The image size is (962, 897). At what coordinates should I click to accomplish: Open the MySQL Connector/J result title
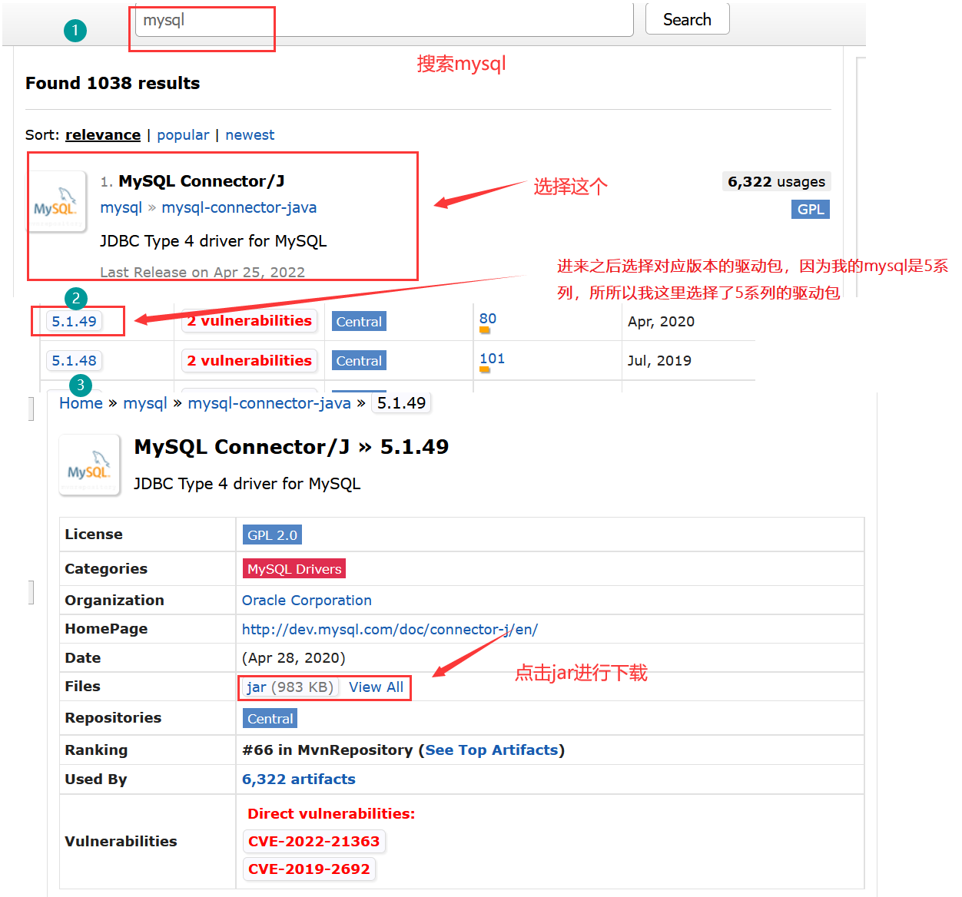click(x=201, y=181)
